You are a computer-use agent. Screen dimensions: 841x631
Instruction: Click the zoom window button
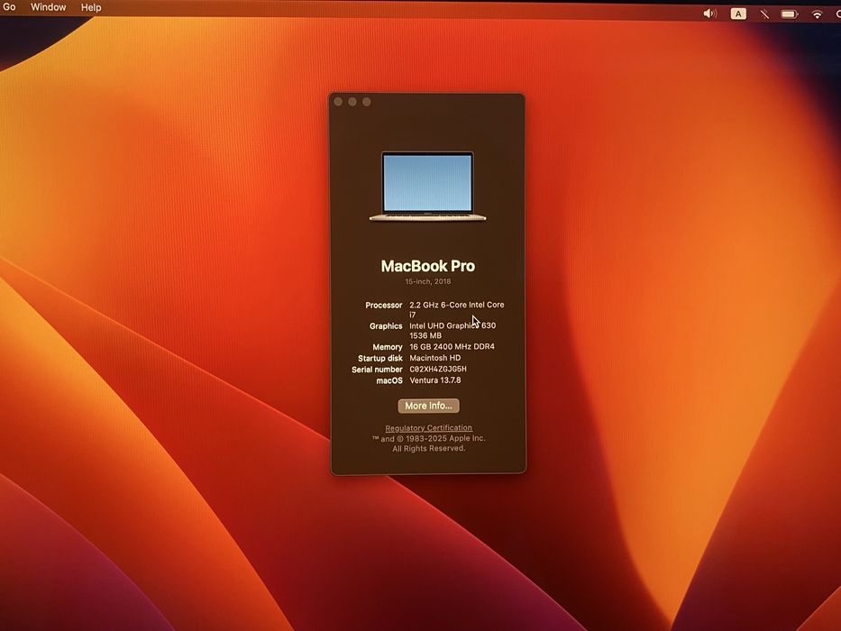[367, 102]
